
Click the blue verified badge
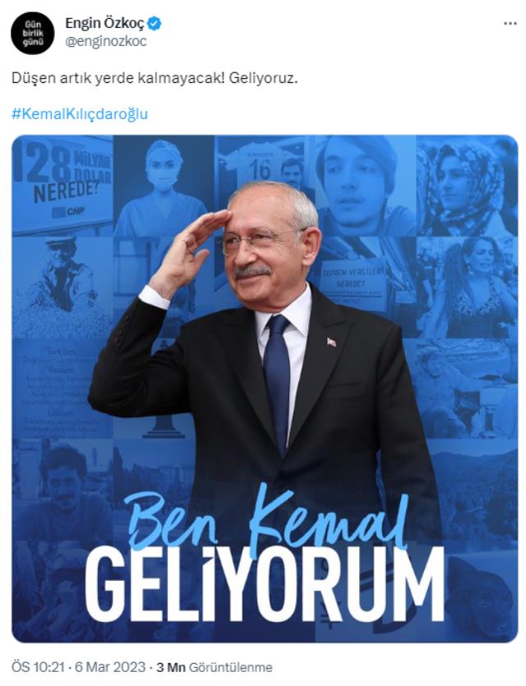(x=154, y=23)
